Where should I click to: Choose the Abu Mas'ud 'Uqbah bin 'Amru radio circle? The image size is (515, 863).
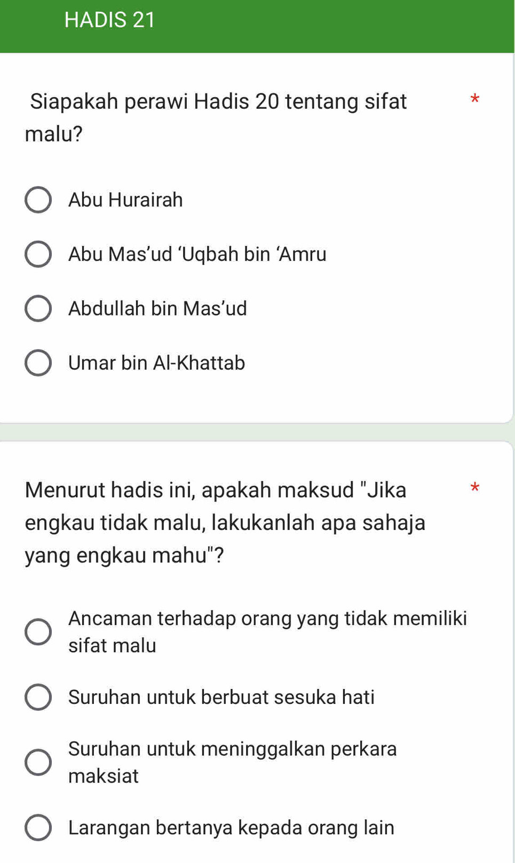(38, 254)
